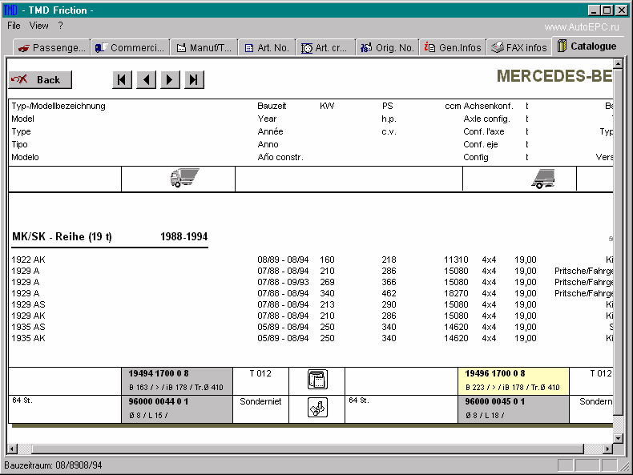Close the TMD Friction window
This screenshot has height=475, width=633.
click(x=622, y=10)
